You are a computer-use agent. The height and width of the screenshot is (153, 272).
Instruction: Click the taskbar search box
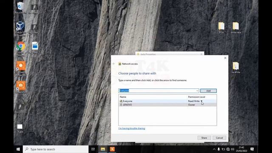click(x=56, y=149)
